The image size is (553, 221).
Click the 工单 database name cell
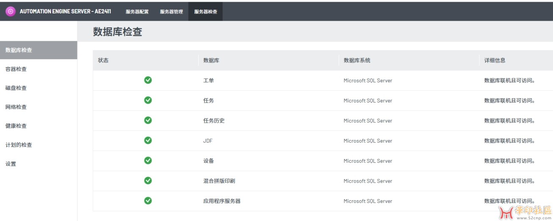click(x=209, y=80)
